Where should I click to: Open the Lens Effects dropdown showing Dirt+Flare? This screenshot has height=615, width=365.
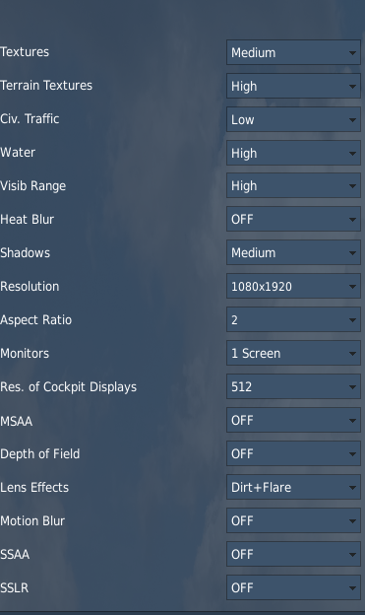(x=293, y=487)
